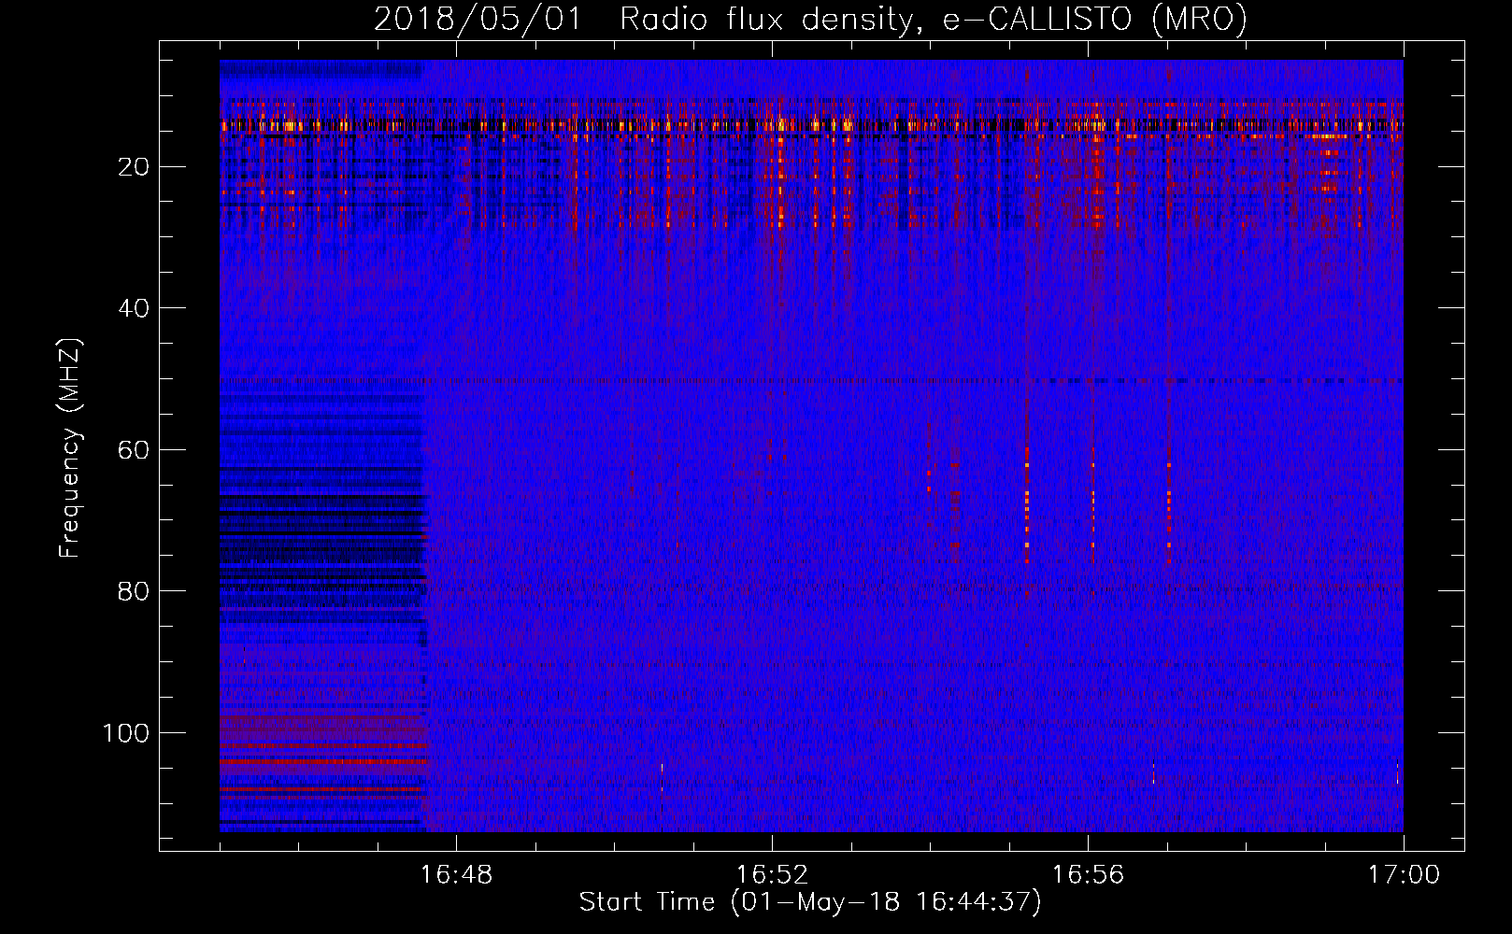Image resolution: width=1512 pixels, height=934 pixels.
Task: Click the time tick label "16:56"
Action: pyautogui.click(x=1088, y=875)
